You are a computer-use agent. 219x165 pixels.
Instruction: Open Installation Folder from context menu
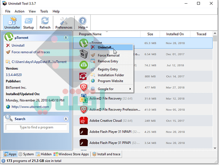tap(111, 75)
